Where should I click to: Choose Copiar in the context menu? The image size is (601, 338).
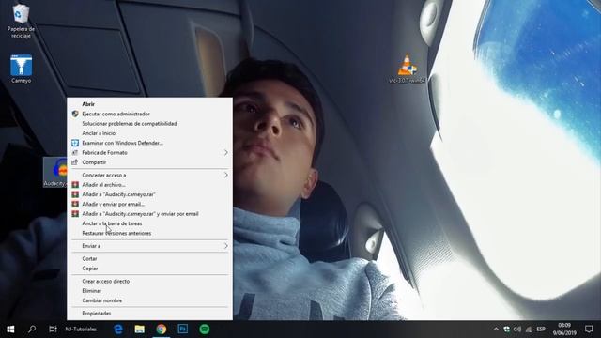(149, 269)
